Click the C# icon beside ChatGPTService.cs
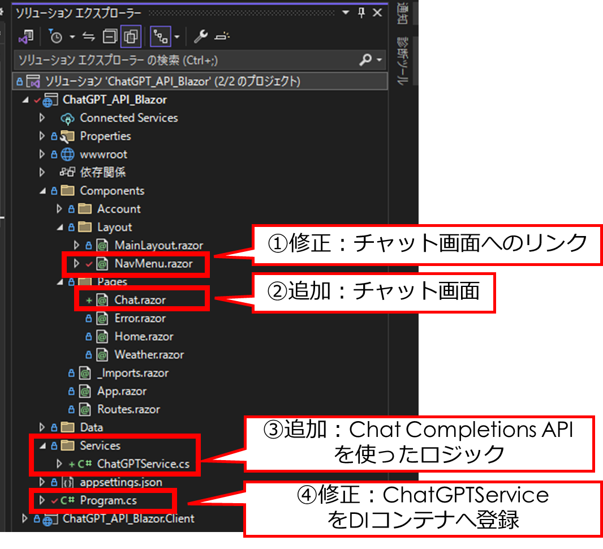 pos(87,464)
